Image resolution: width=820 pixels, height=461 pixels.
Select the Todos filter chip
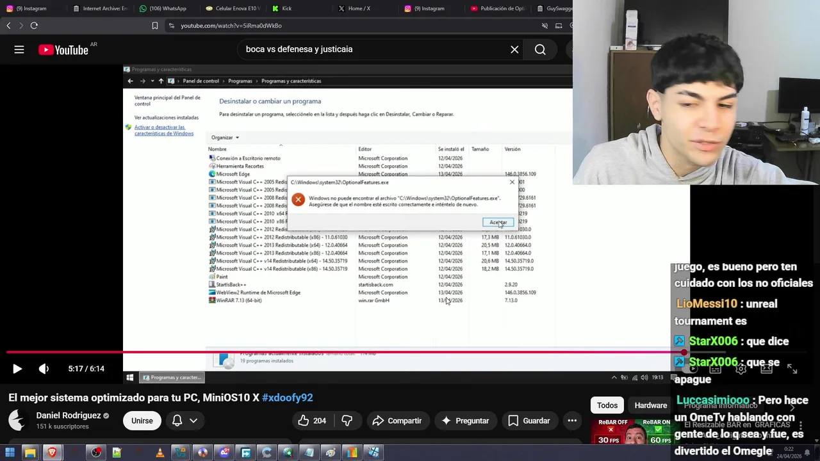[607, 405]
